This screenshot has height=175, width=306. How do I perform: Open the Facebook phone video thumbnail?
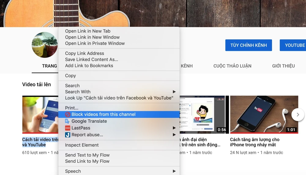40,115
